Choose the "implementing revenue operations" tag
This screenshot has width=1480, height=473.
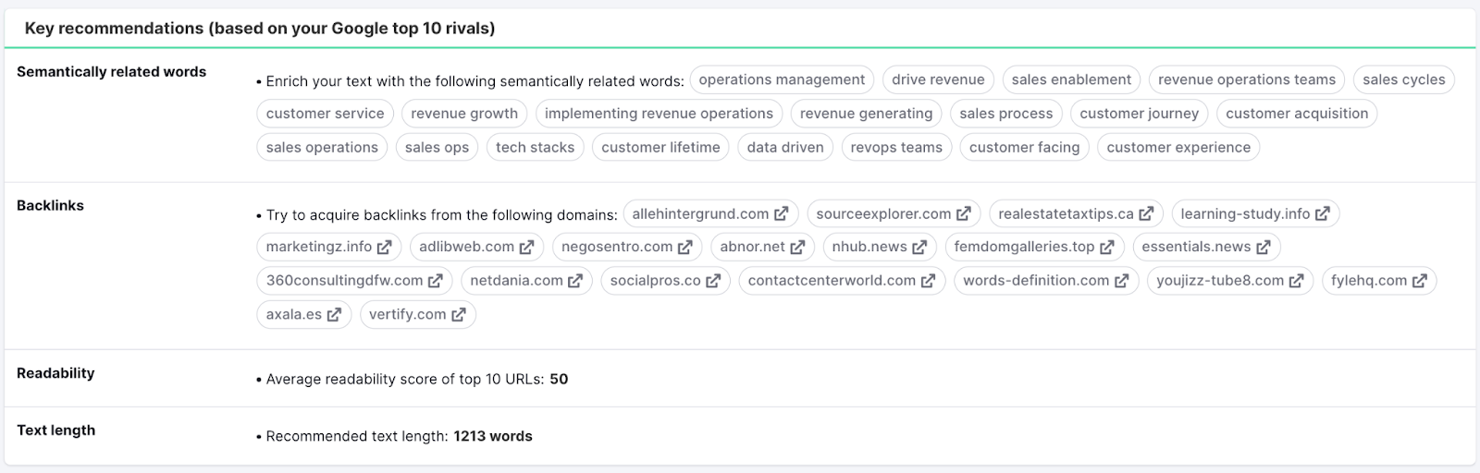point(659,114)
